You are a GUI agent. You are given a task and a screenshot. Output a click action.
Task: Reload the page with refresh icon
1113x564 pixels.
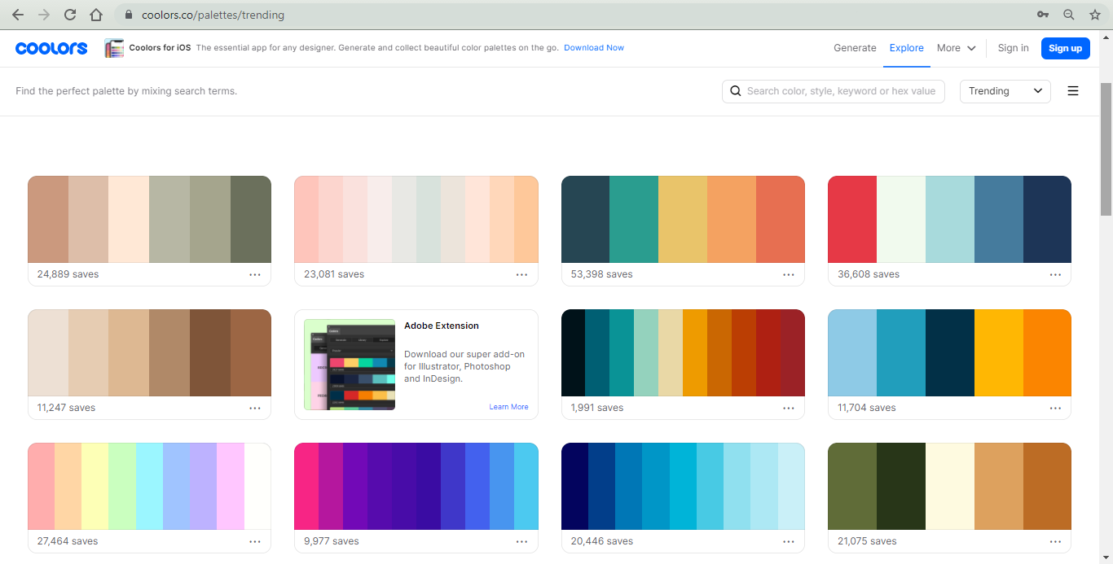(70, 15)
